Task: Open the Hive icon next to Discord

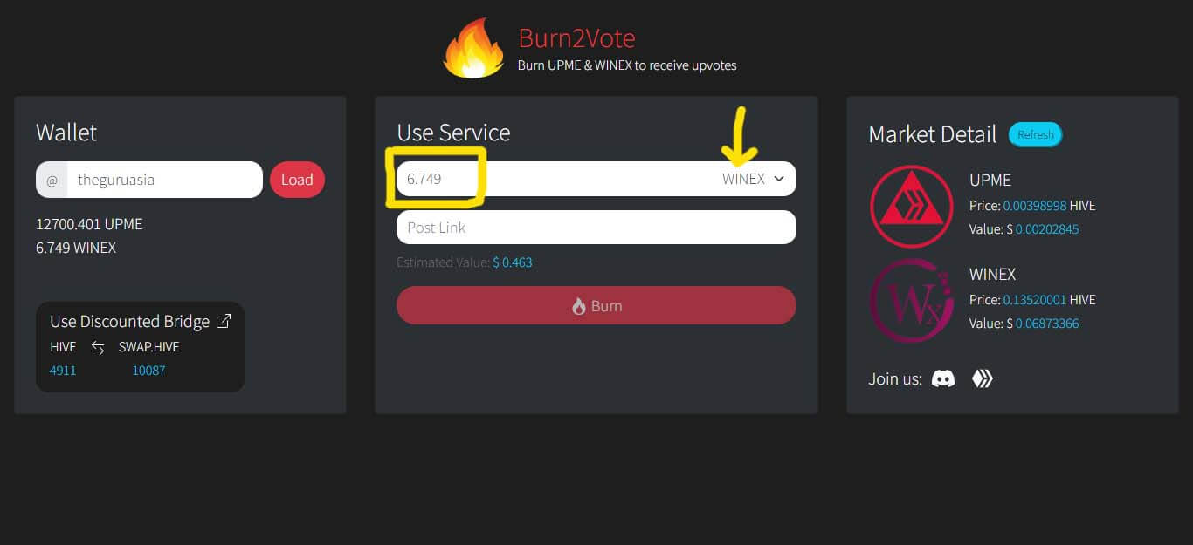Action: 983,378
